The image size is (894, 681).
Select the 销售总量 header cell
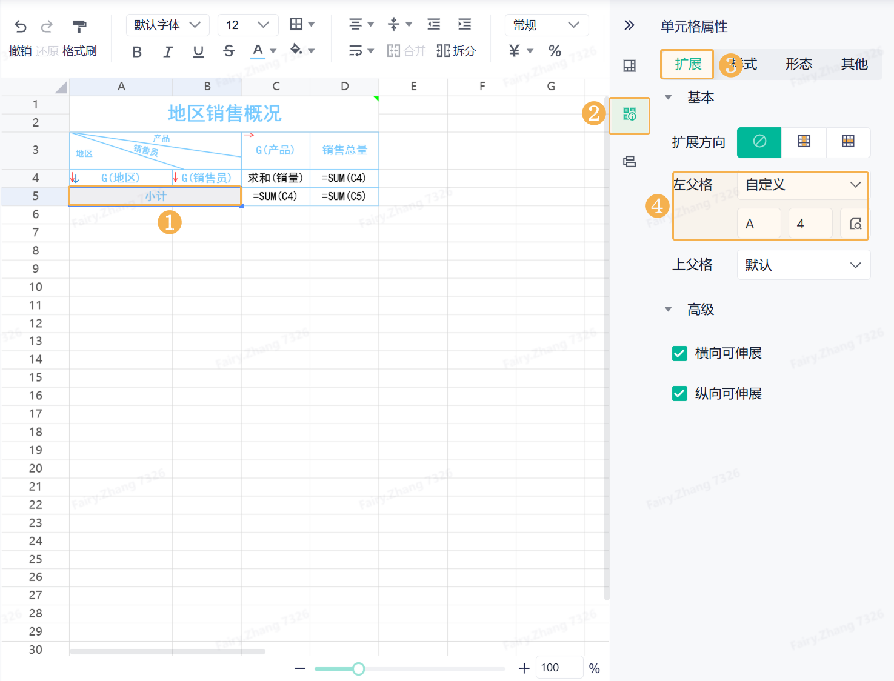click(344, 150)
